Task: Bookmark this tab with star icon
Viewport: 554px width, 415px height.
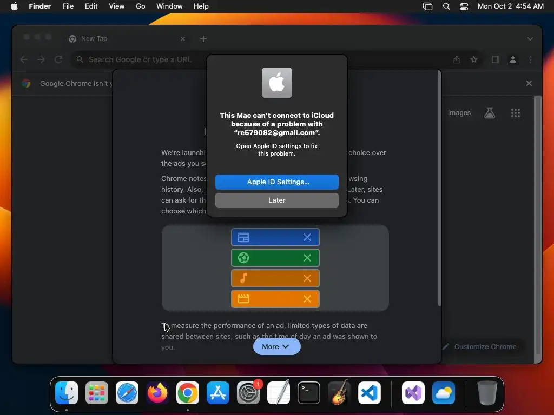Action: click(474, 59)
